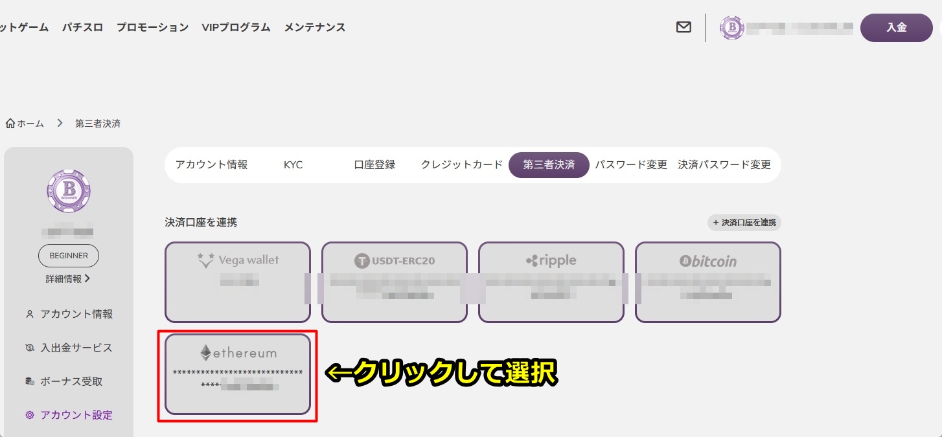Open 入出金サービス in sidebar

(x=76, y=348)
